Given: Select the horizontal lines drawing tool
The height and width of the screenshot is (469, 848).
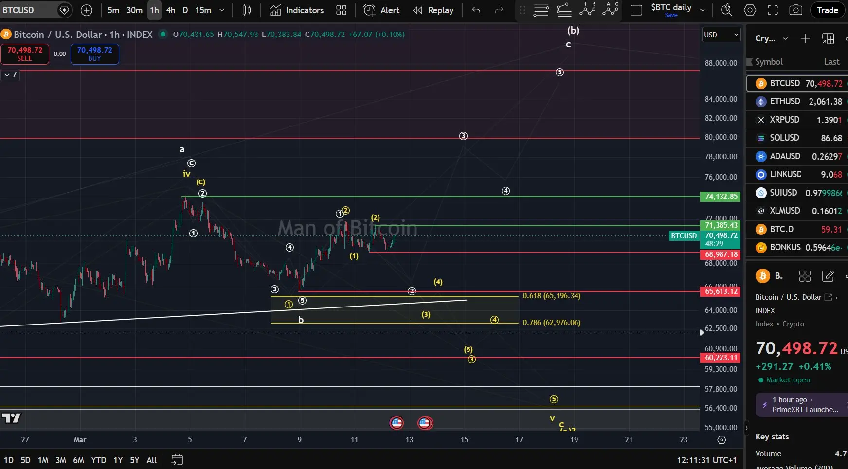Looking at the screenshot, I should tap(541, 10).
